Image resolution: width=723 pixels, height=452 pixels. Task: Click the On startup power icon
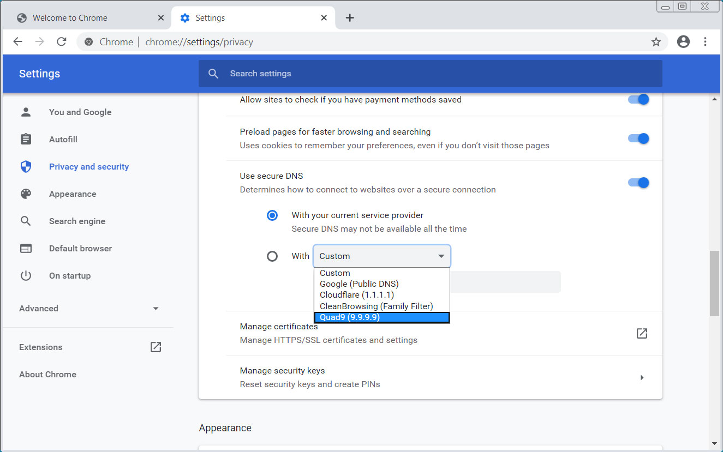pyautogui.click(x=26, y=275)
